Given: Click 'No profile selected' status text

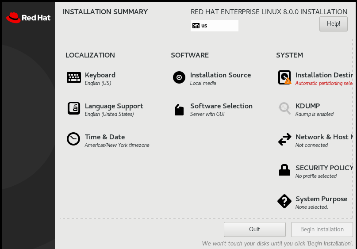Looking at the screenshot, I should (x=316, y=176).
